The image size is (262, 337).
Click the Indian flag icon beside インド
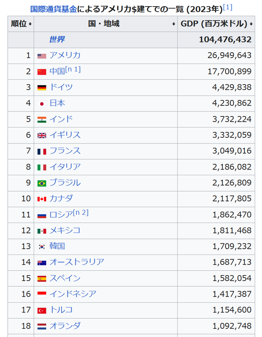pos(41,119)
